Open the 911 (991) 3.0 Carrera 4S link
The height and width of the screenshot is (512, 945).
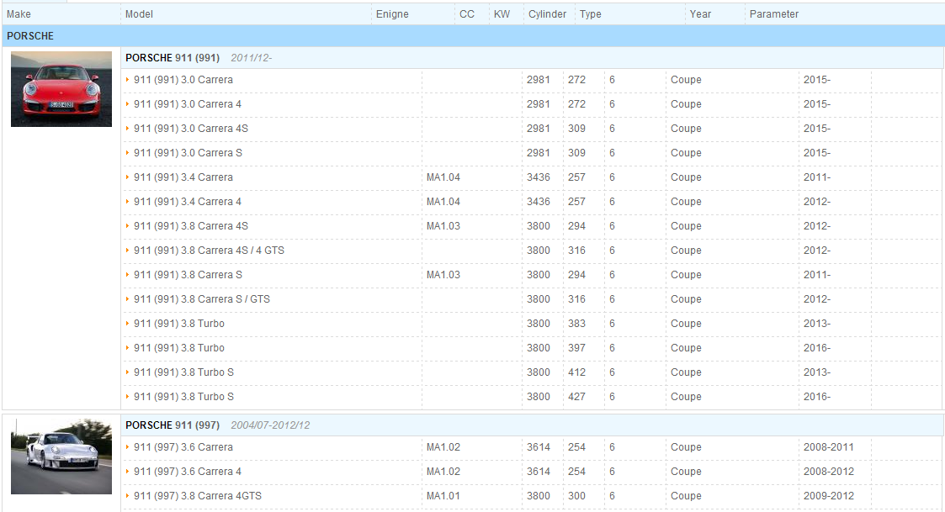191,129
